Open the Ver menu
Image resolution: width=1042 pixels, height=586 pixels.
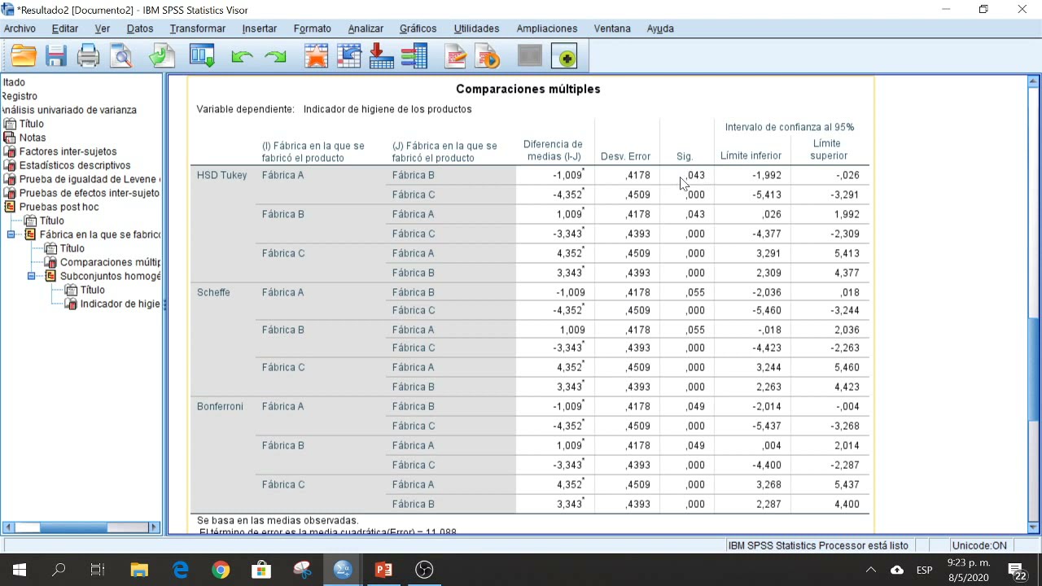(102, 28)
